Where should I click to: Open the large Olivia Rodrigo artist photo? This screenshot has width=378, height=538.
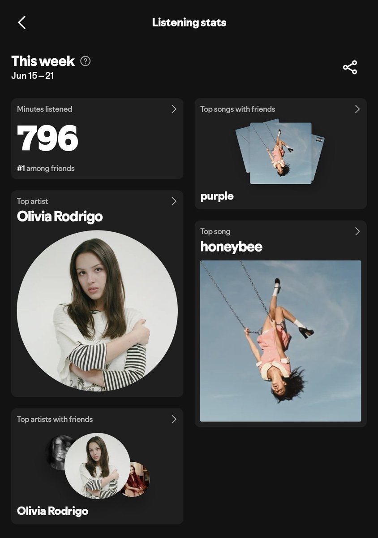[97, 311]
